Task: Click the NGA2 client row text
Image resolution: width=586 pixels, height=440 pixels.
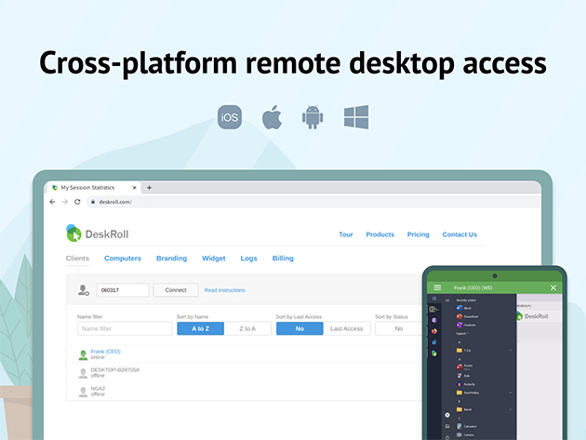Action: [98, 389]
